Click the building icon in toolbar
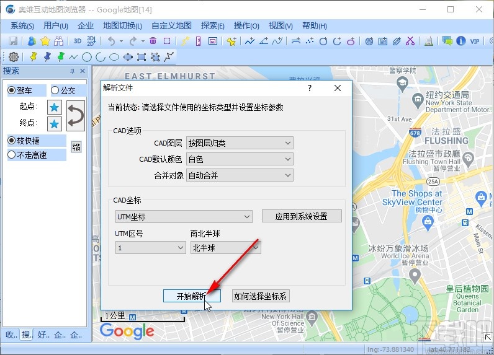The height and width of the screenshot is (355, 494). pyautogui.click(x=428, y=41)
